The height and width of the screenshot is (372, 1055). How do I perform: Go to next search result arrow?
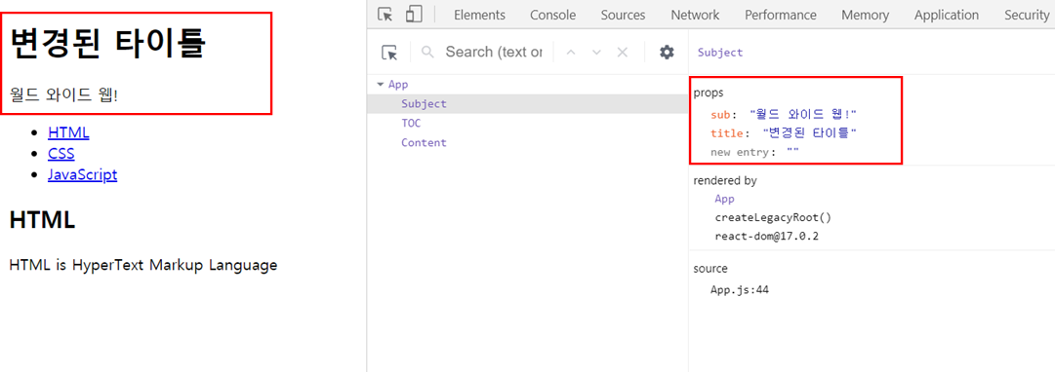coord(596,53)
